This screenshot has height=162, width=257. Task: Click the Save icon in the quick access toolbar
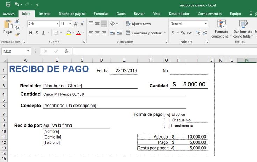tap(8, 5)
